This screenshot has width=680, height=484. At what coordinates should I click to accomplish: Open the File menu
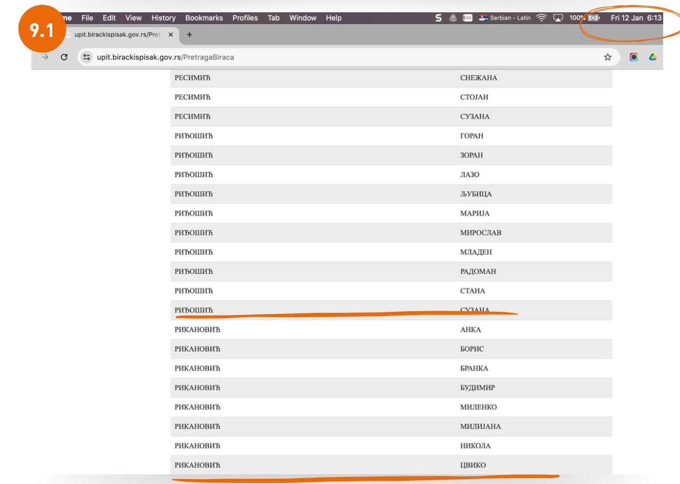(x=87, y=18)
